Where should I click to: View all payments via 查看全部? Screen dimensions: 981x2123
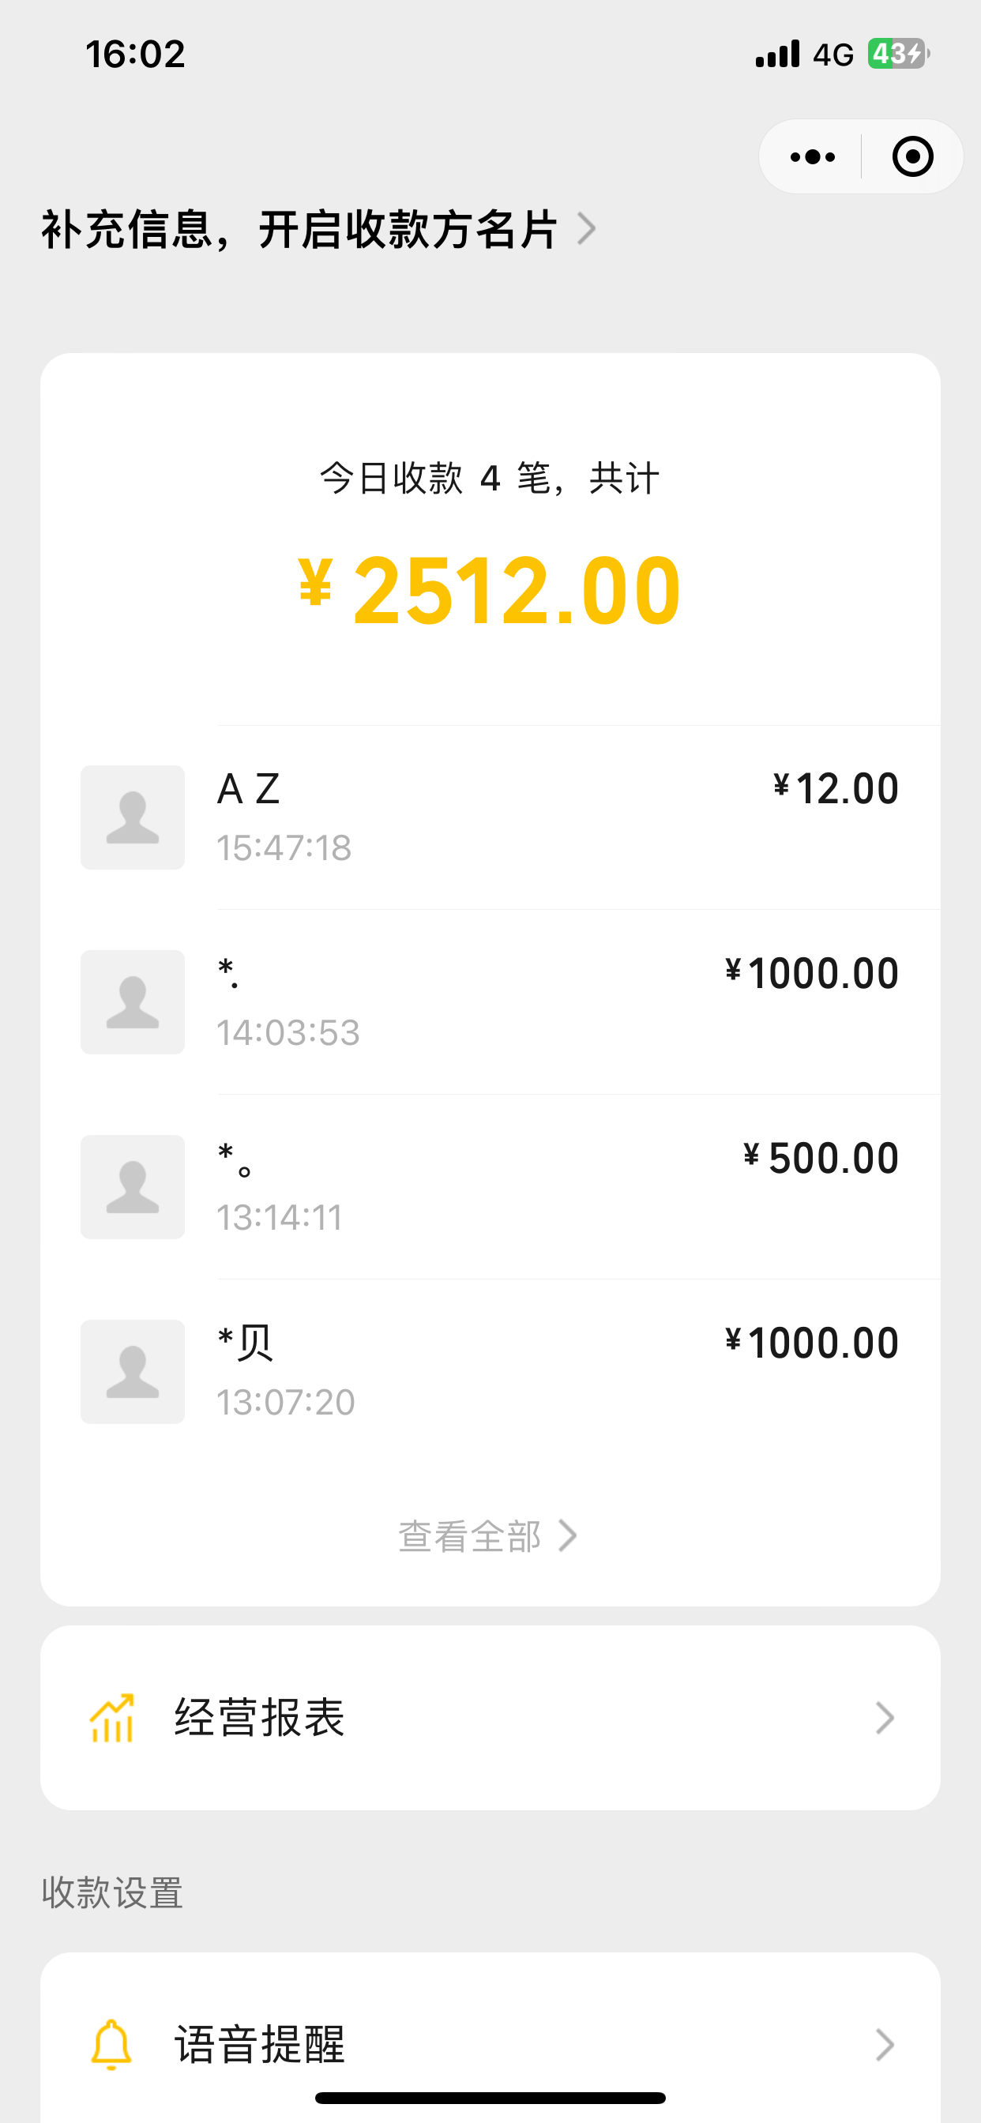coord(487,1536)
